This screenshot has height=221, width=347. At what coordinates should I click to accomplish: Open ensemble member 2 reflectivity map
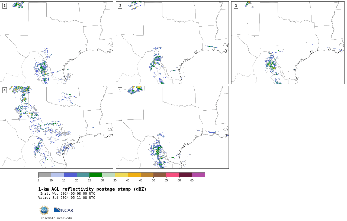[172, 43]
